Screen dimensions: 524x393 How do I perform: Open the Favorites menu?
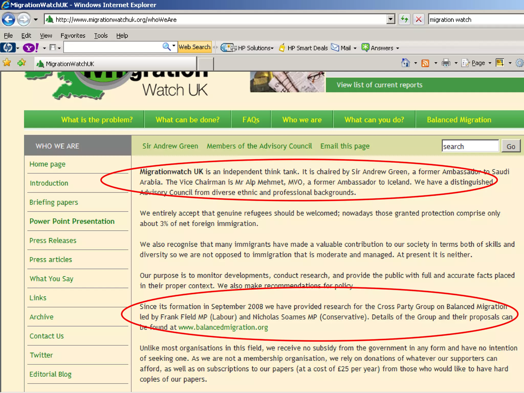73,36
